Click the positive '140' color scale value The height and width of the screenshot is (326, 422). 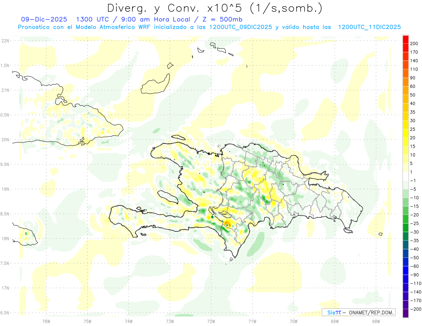[414, 61]
